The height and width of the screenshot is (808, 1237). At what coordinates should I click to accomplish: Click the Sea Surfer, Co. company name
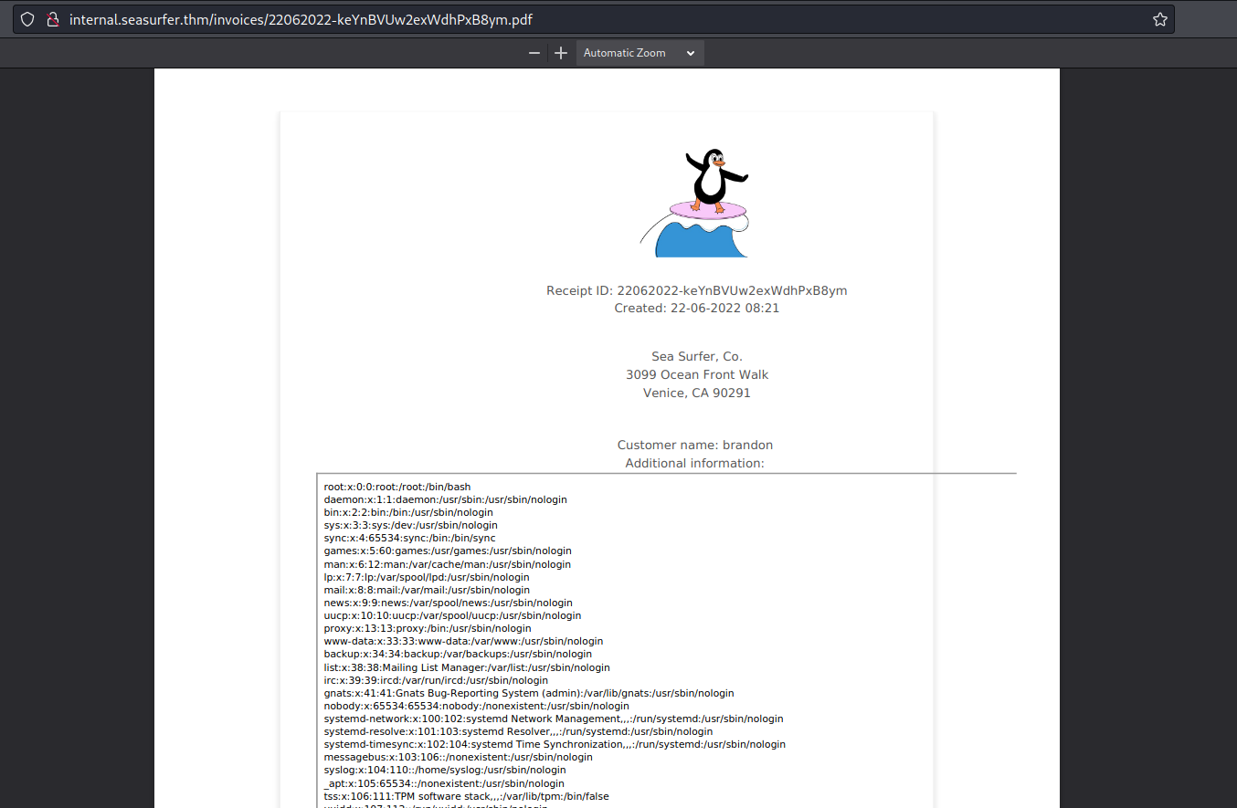[x=696, y=357]
